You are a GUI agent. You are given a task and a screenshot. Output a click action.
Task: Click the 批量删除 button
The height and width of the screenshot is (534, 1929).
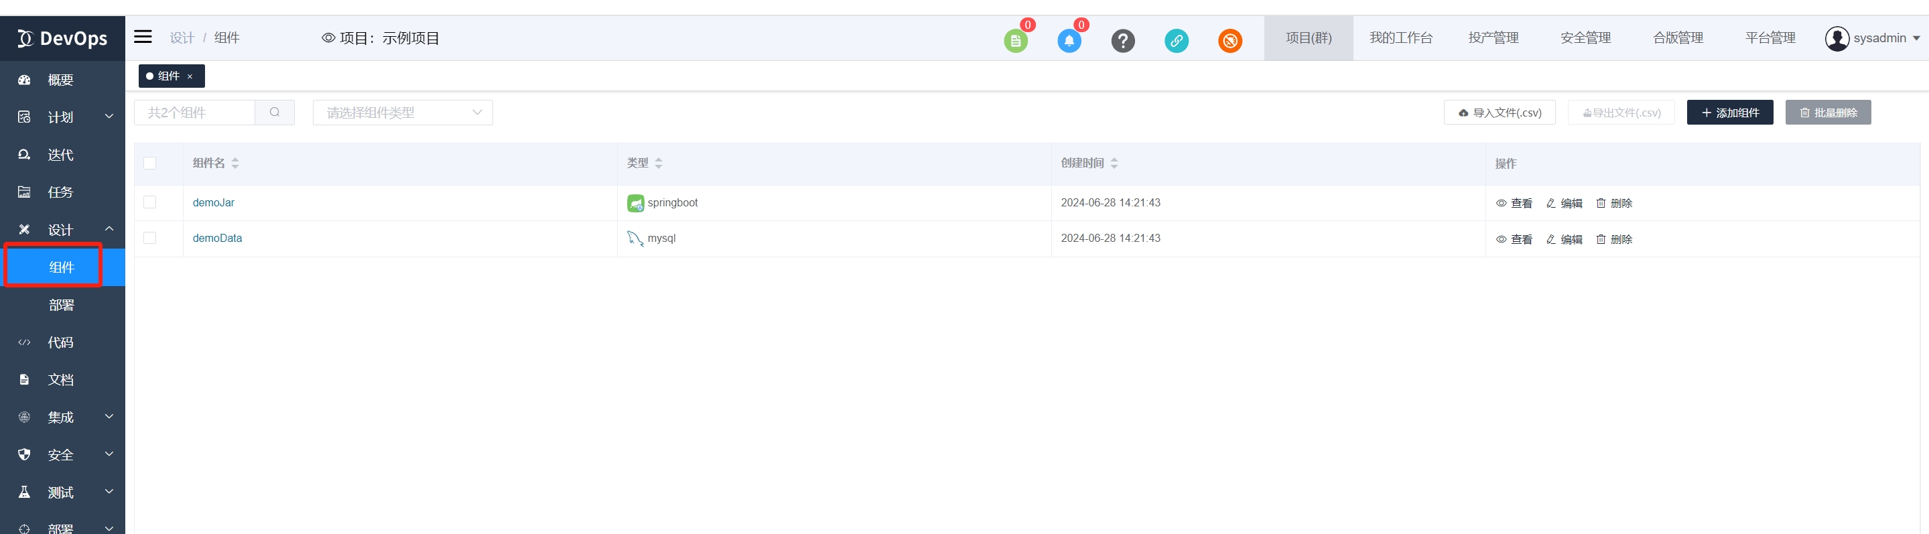pyautogui.click(x=1828, y=113)
